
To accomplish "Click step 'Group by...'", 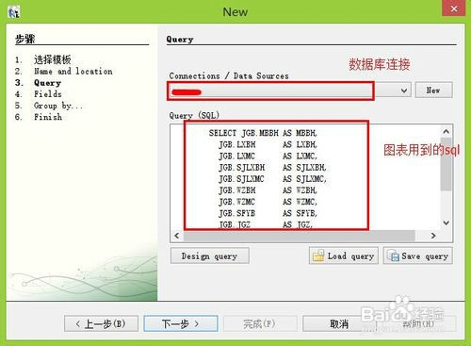I will pyautogui.click(x=58, y=106).
